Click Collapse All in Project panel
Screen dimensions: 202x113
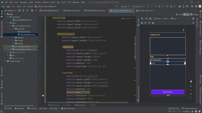pyautogui.click(x=27, y=10)
